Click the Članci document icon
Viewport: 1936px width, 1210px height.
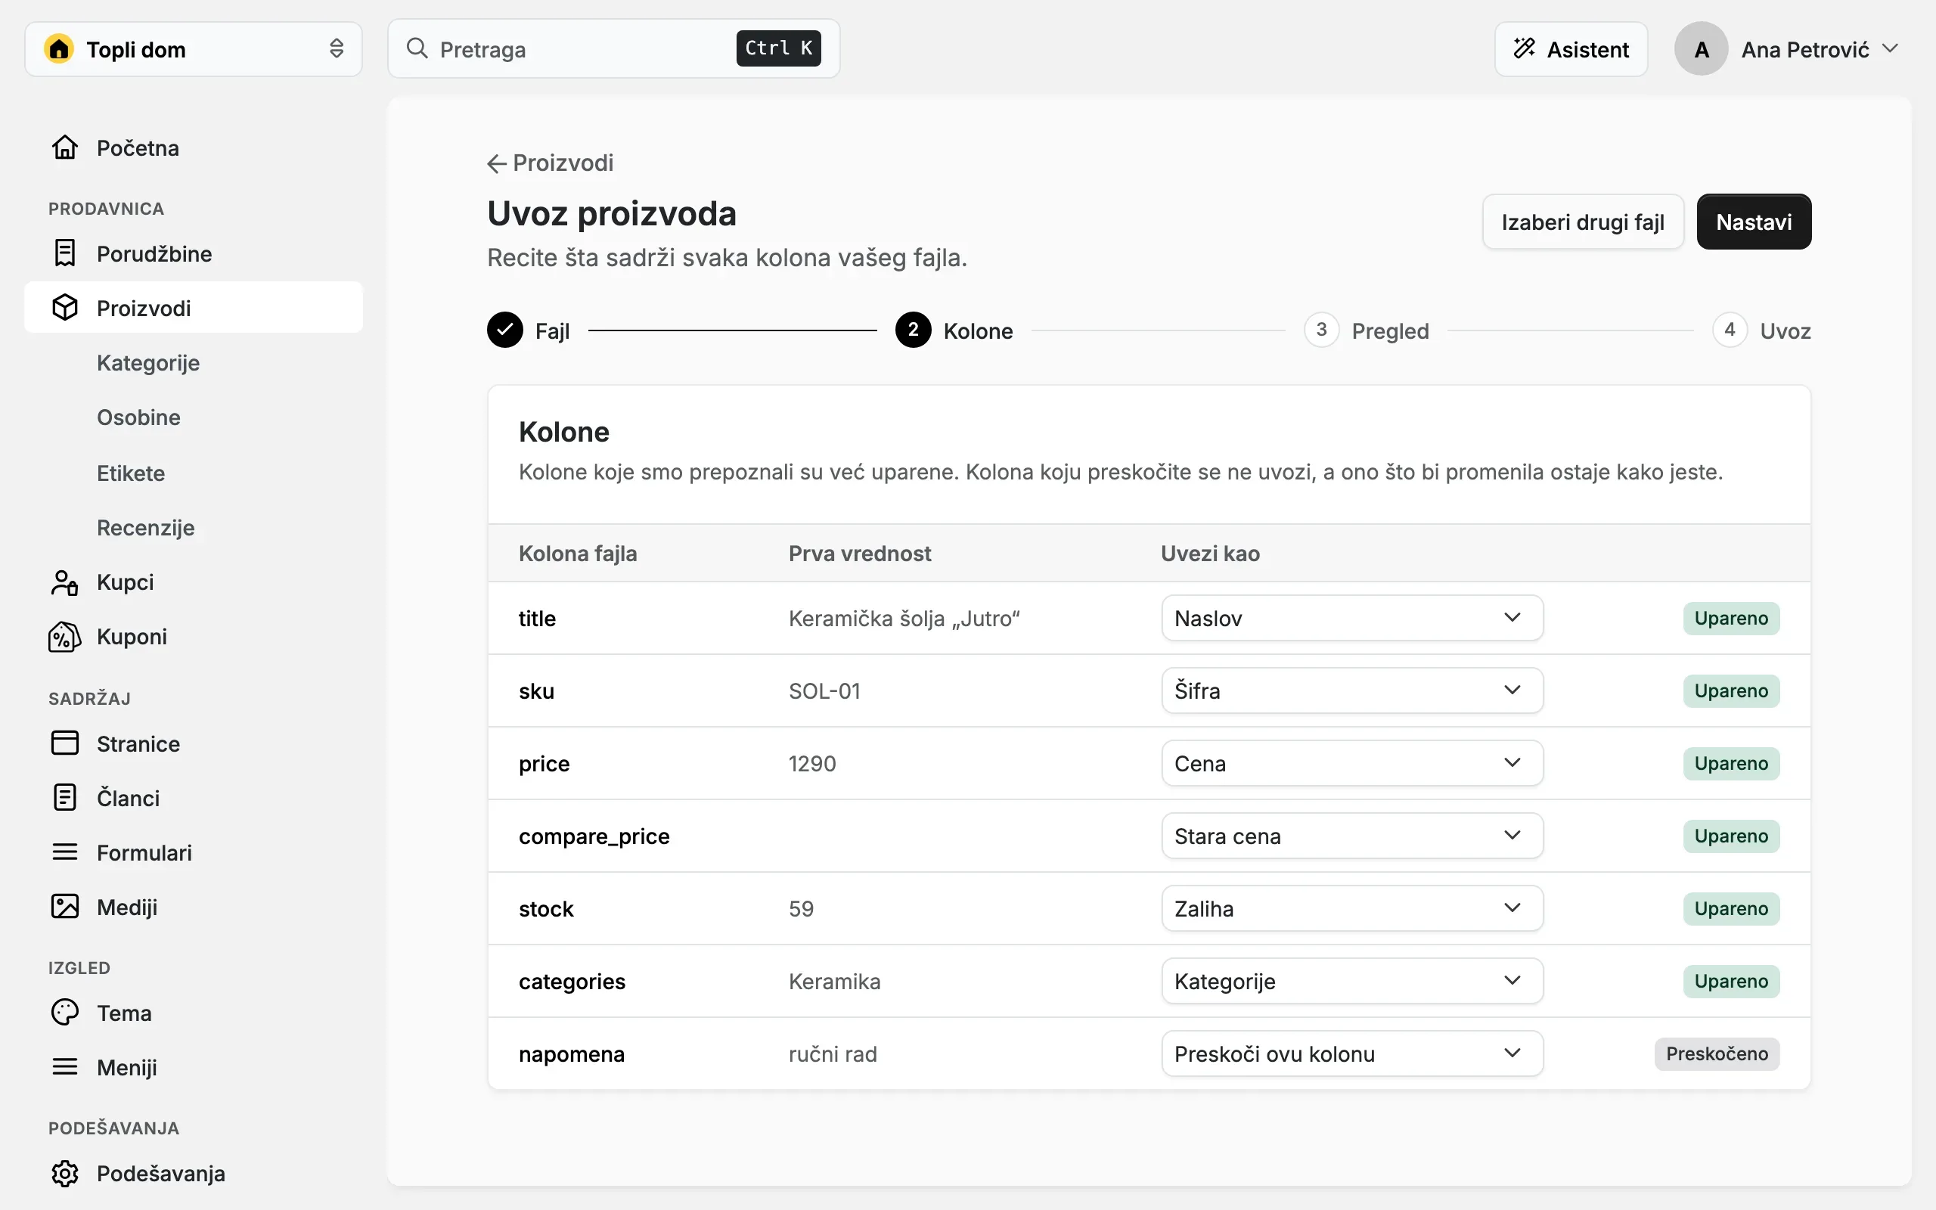pyautogui.click(x=65, y=798)
